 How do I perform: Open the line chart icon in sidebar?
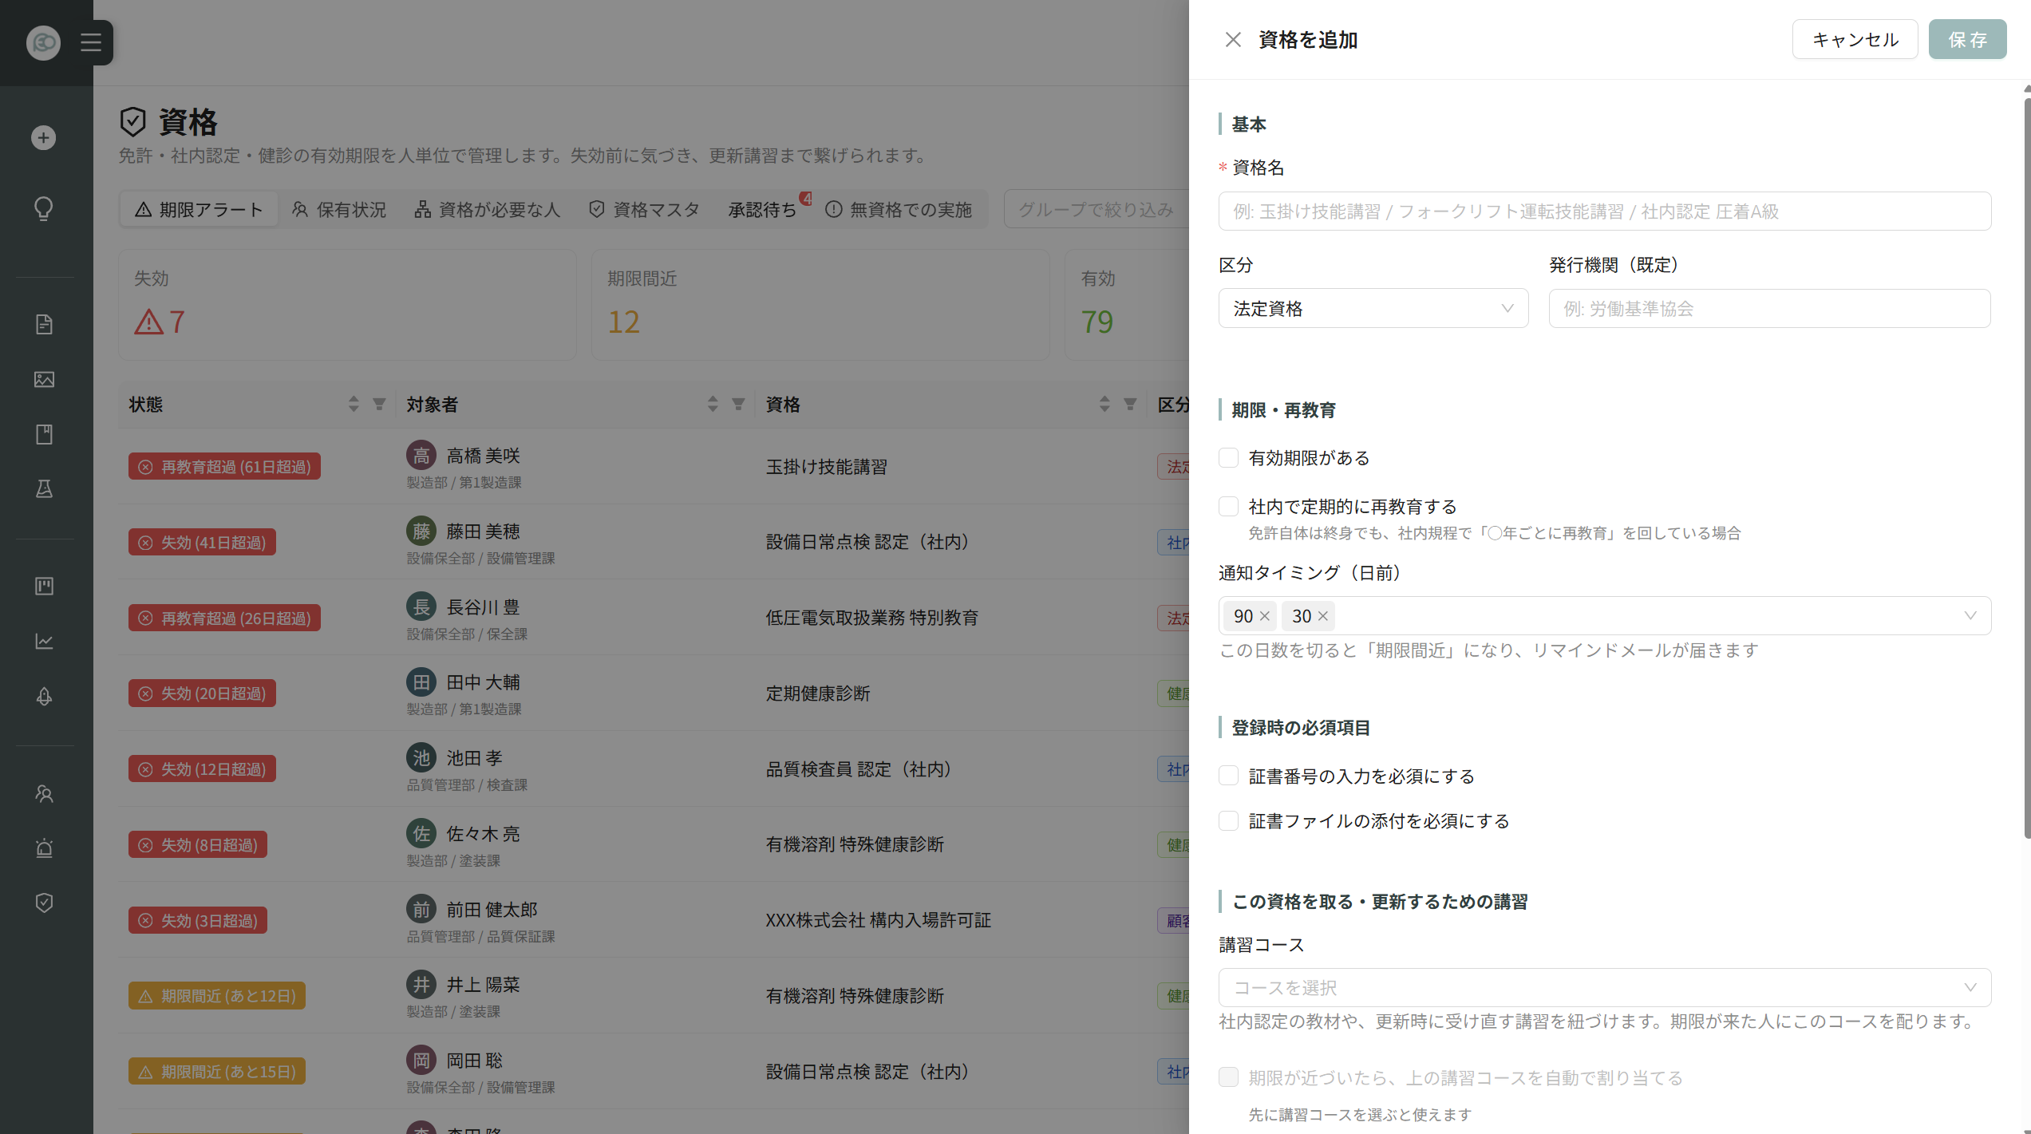(44, 642)
